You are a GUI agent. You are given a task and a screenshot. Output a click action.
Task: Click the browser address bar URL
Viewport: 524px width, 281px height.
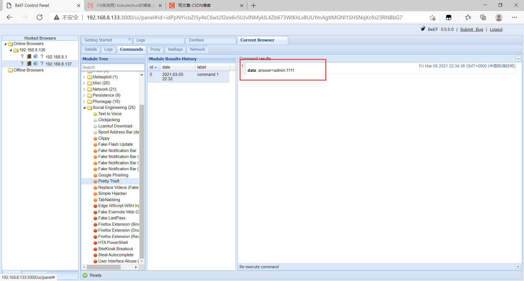click(x=244, y=17)
